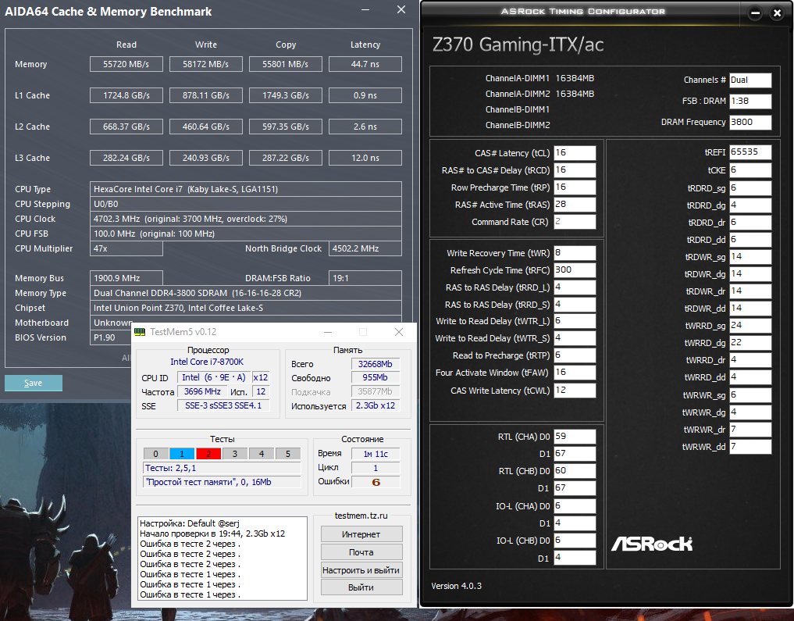Click Version 4.0.3 text in Timing Configurator

pyautogui.click(x=456, y=586)
